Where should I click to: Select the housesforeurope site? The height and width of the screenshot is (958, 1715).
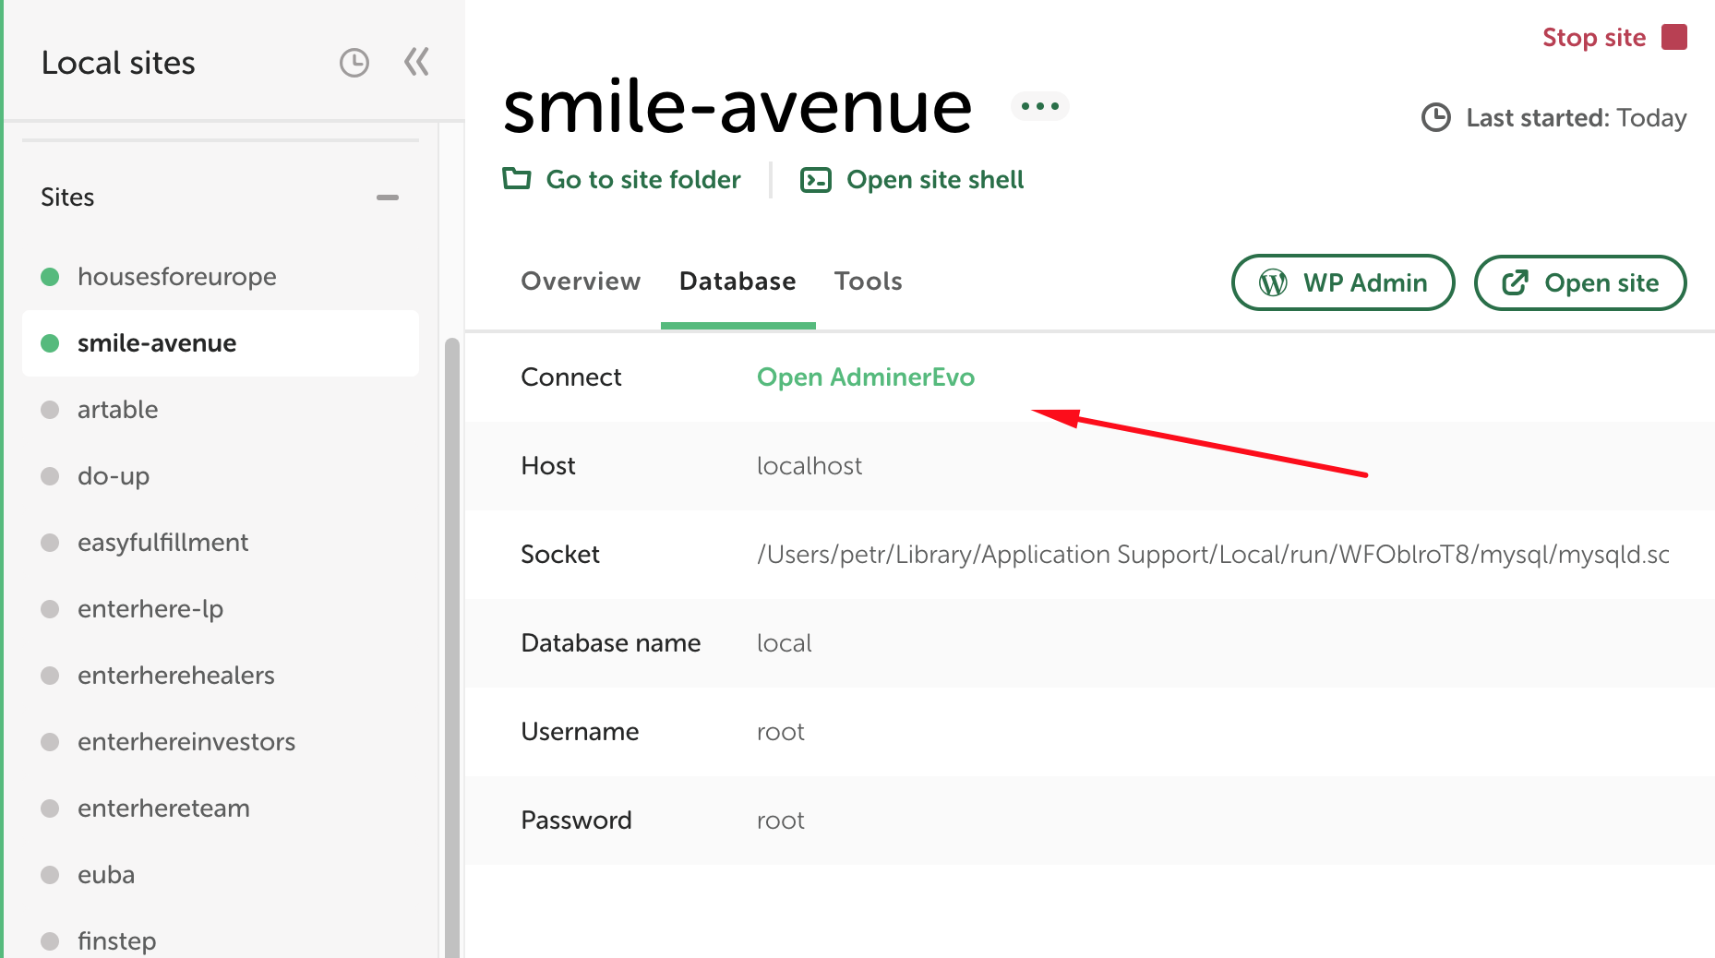click(221, 277)
